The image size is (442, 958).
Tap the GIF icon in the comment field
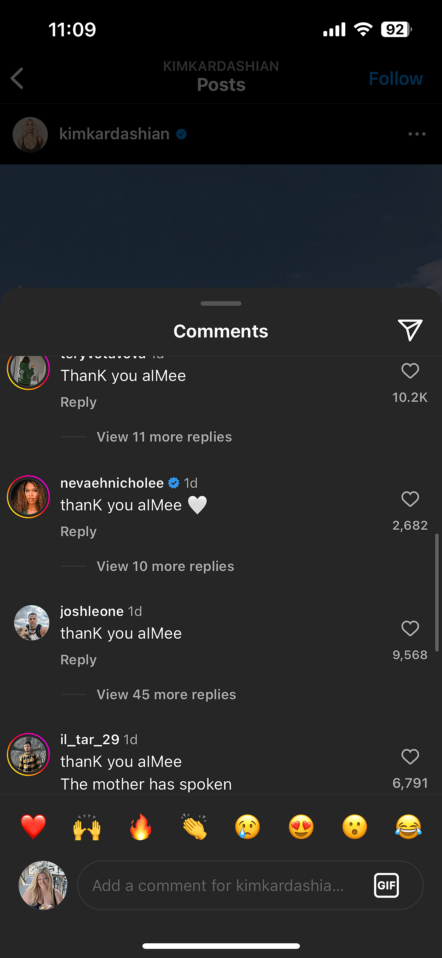pos(386,885)
